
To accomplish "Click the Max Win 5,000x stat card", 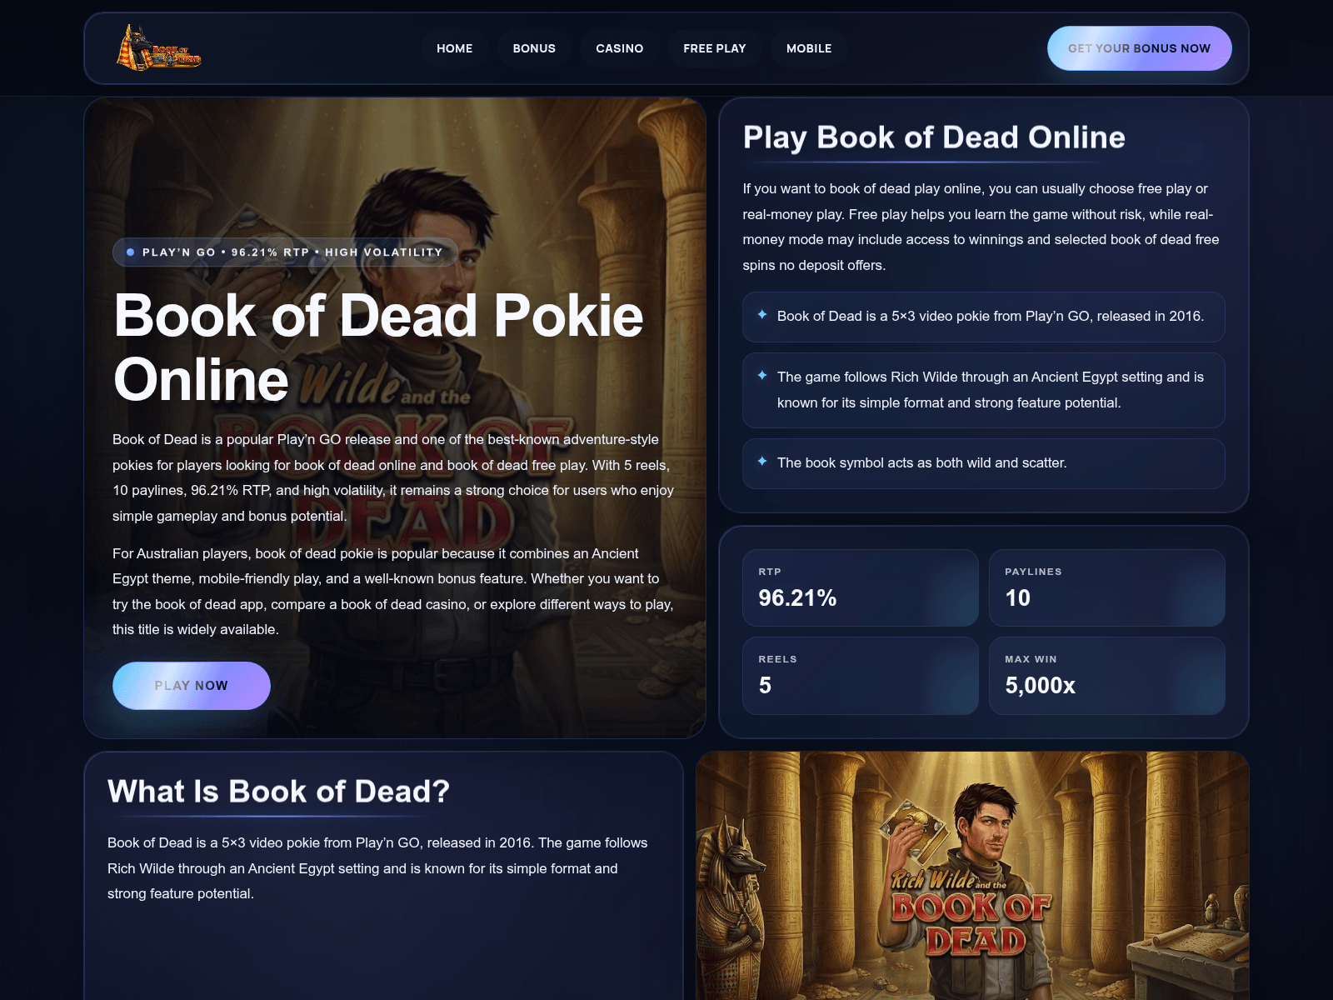I will click(1107, 676).
